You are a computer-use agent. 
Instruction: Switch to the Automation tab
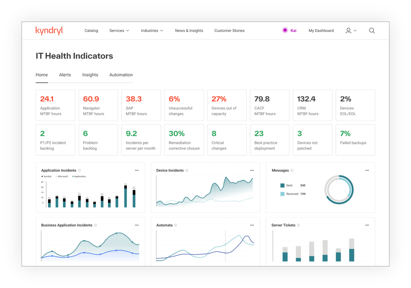121,75
